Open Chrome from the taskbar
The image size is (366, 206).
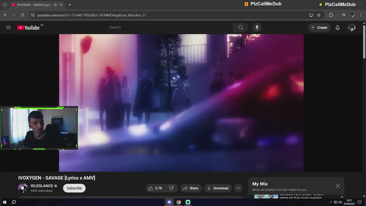click(179, 202)
